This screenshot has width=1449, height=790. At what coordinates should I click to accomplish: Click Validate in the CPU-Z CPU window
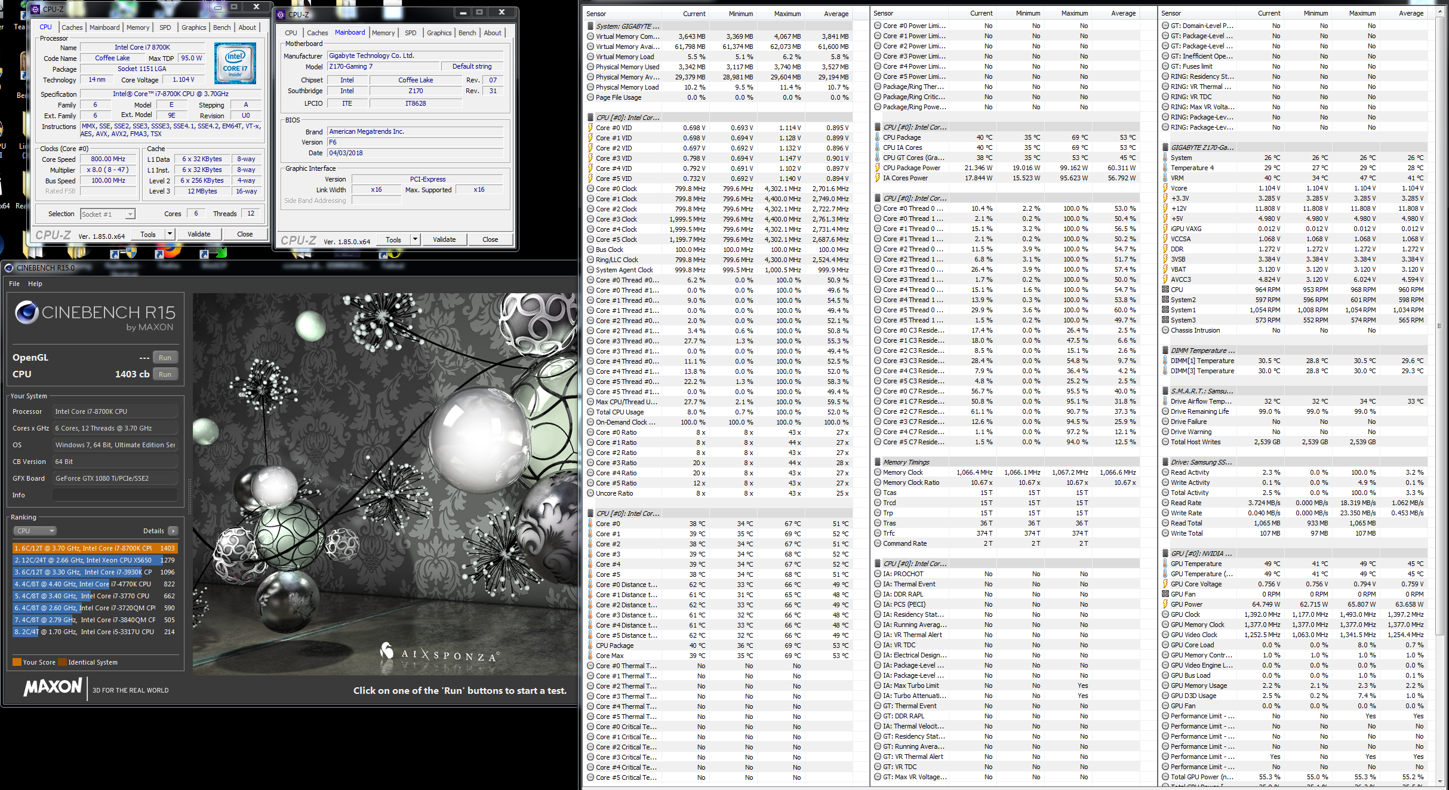(199, 234)
